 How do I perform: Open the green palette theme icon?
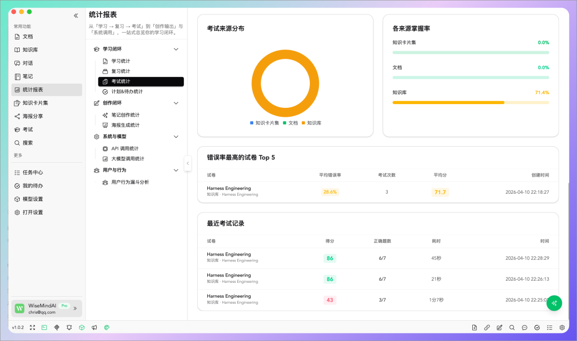tap(107, 328)
